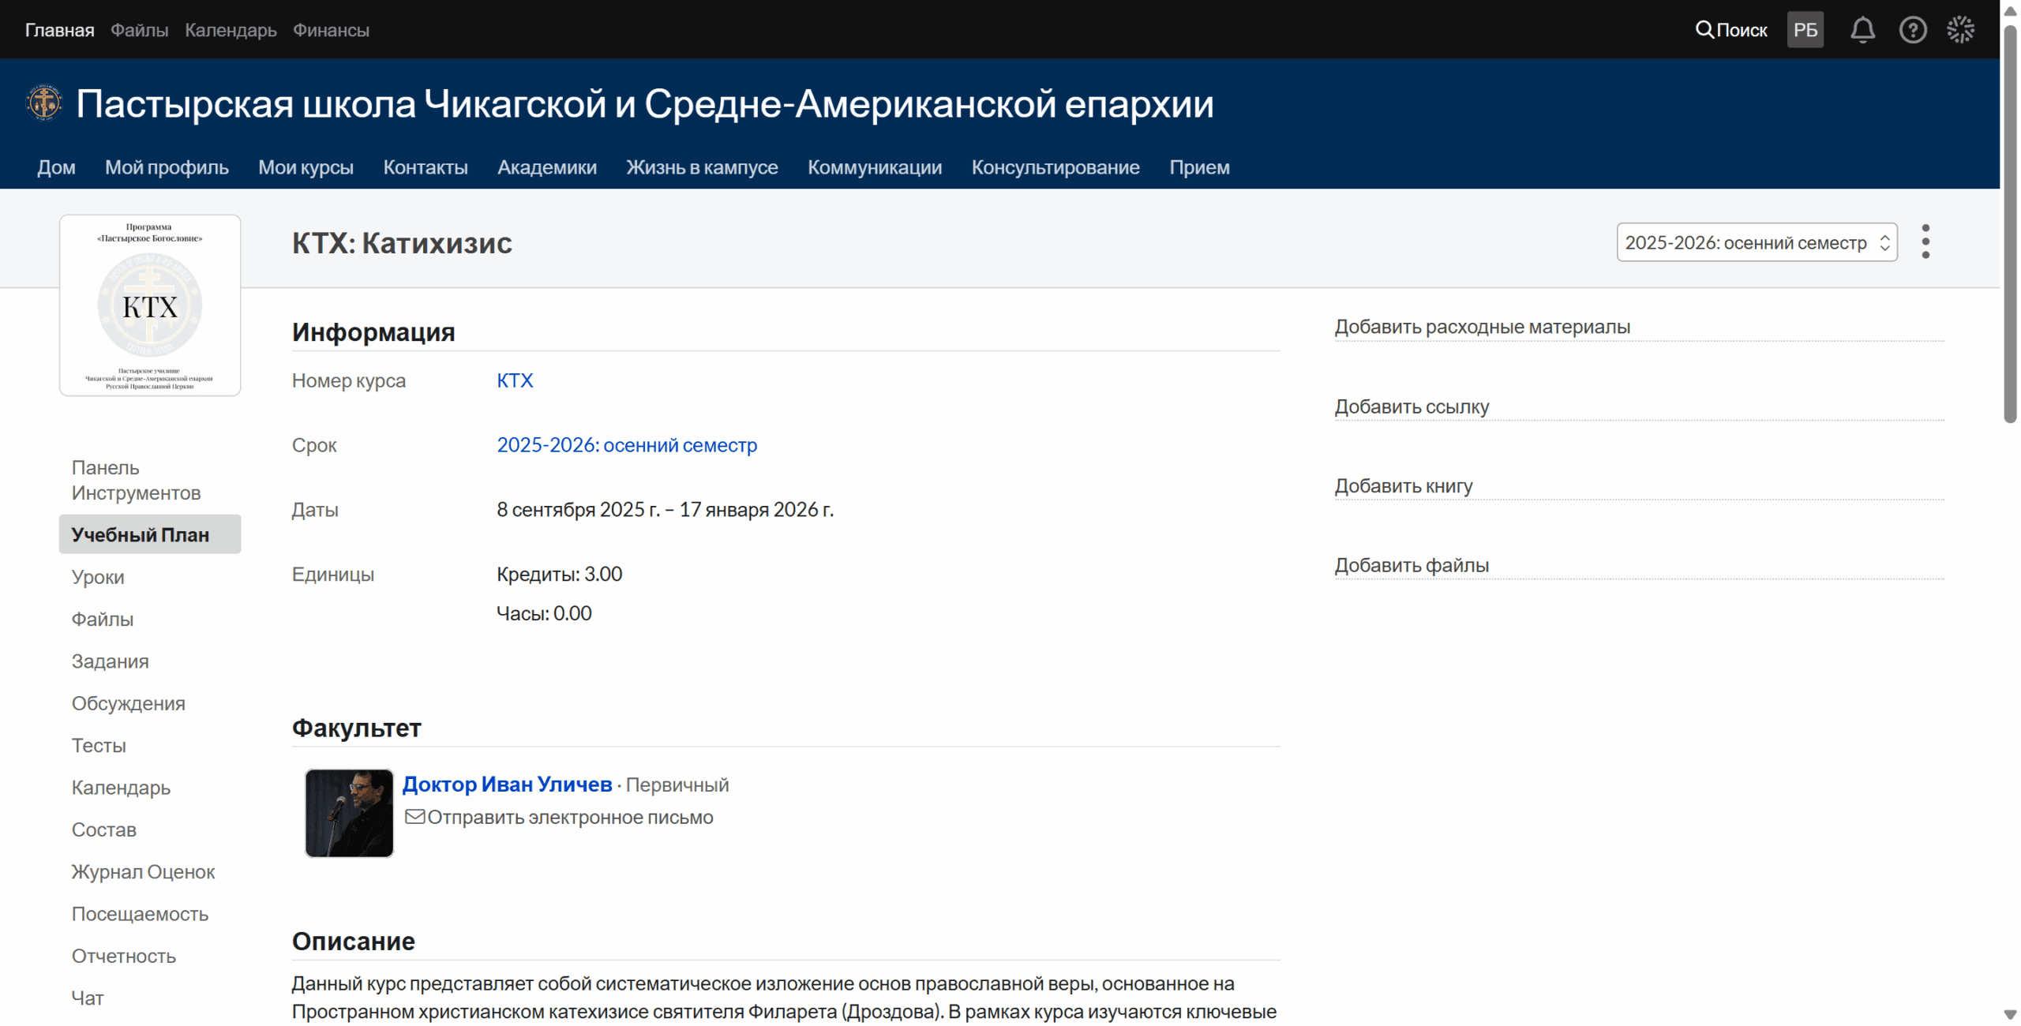Screen dimensions: 2021x1026
Task: Click the envelope email icon by instructor
Action: click(x=414, y=817)
